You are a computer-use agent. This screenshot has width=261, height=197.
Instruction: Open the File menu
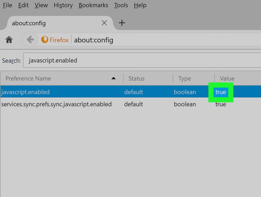tap(7, 5)
